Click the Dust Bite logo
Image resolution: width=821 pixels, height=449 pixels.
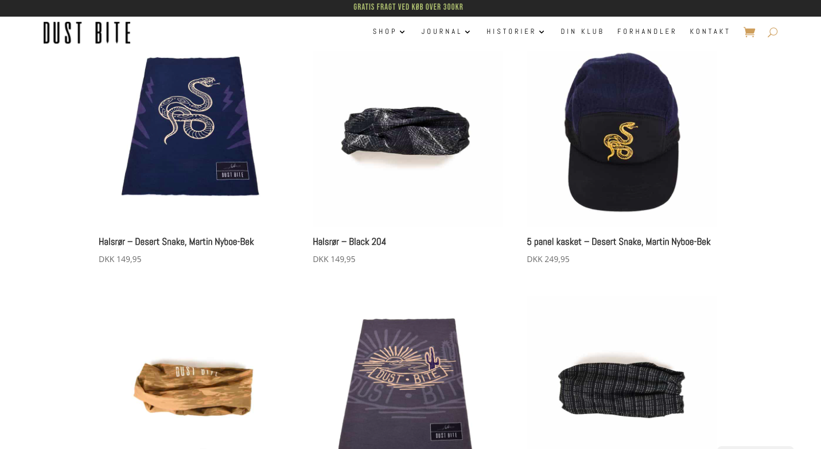87,33
